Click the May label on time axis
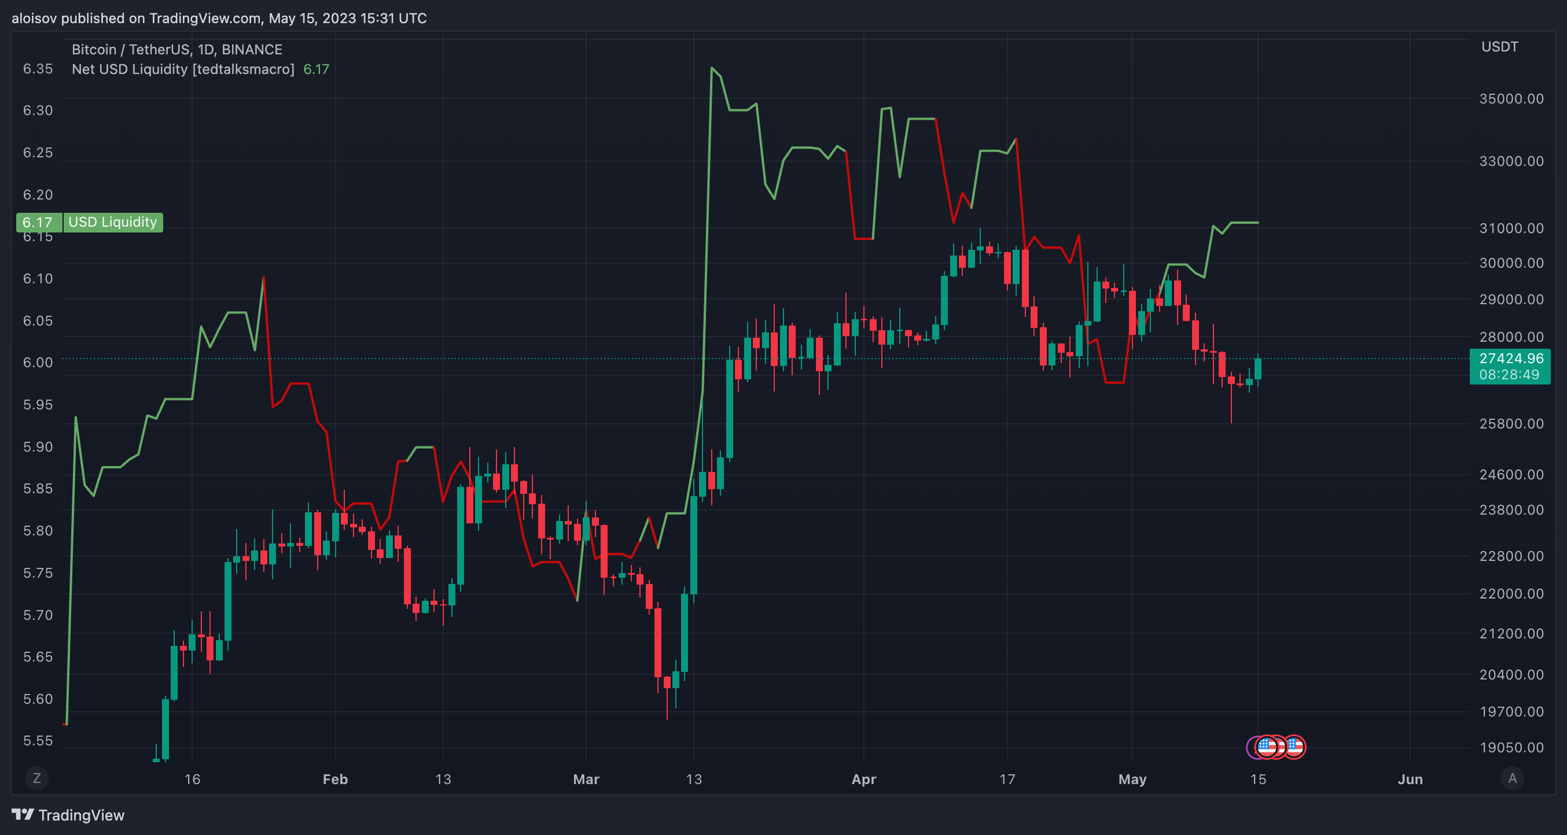 [x=1132, y=779]
